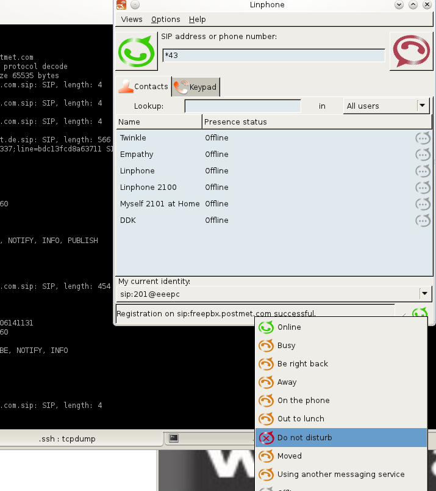
Task: Click the green presence status icon
Action: [x=420, y=314]
